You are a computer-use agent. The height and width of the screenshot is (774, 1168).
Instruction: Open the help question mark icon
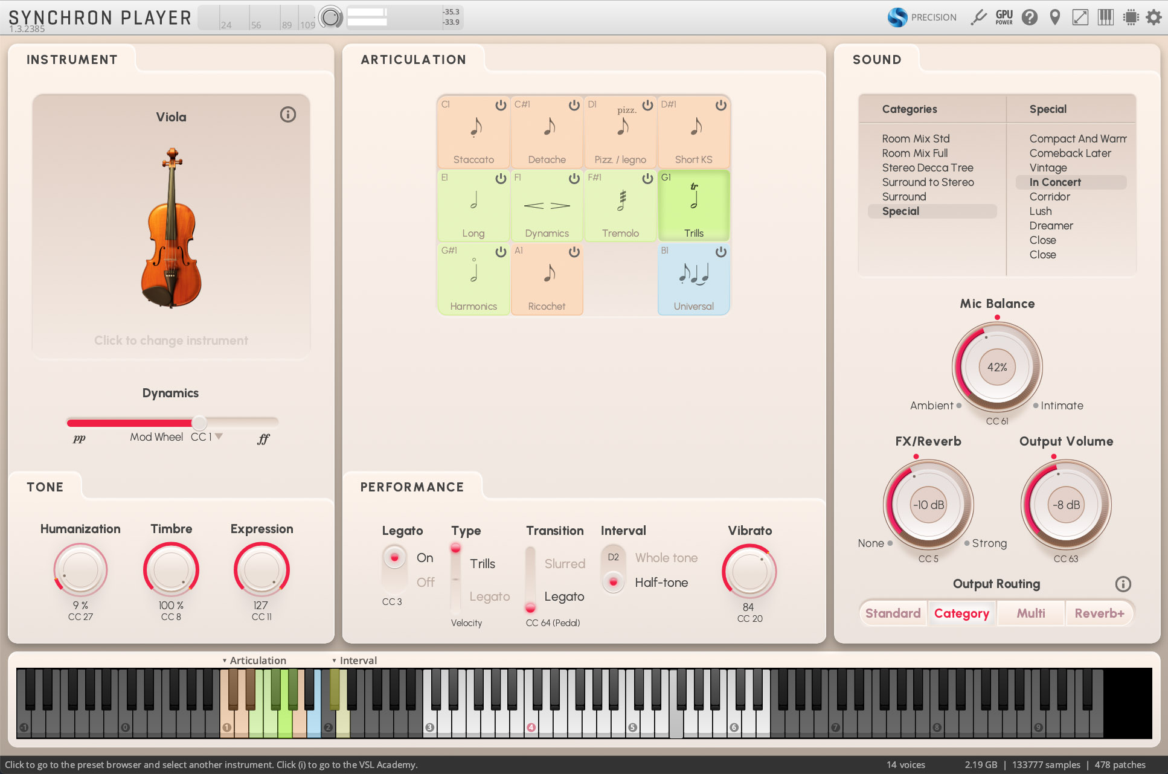click(1030, 17)
